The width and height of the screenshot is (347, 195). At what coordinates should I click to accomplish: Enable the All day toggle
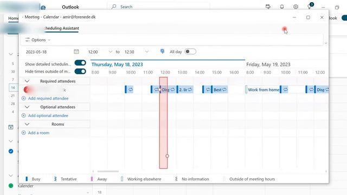tap(190, 51)
